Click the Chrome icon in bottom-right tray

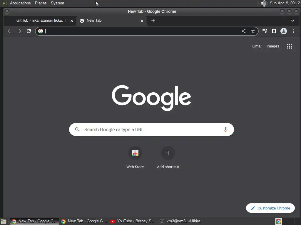tap(279, 221)
